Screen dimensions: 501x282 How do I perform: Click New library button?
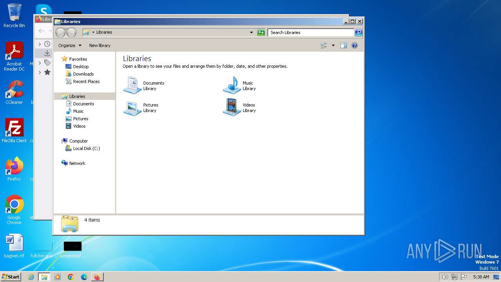click(x=100, y=45)
